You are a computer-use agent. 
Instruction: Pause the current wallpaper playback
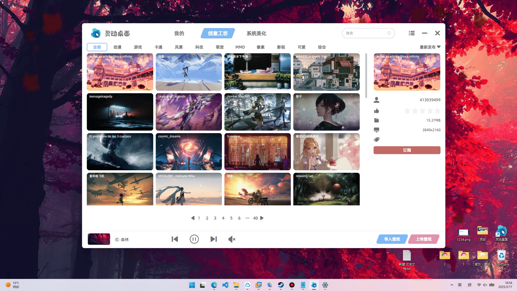(194, 239)
